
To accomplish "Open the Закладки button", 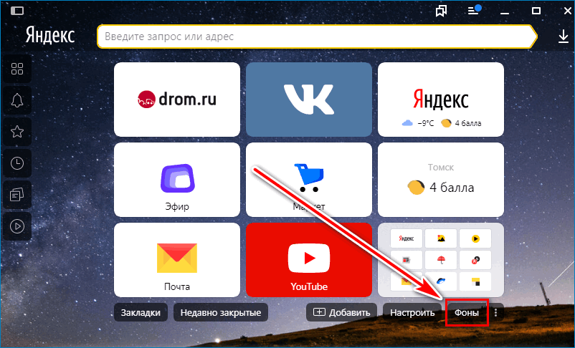I will click(x=141, y=312).
